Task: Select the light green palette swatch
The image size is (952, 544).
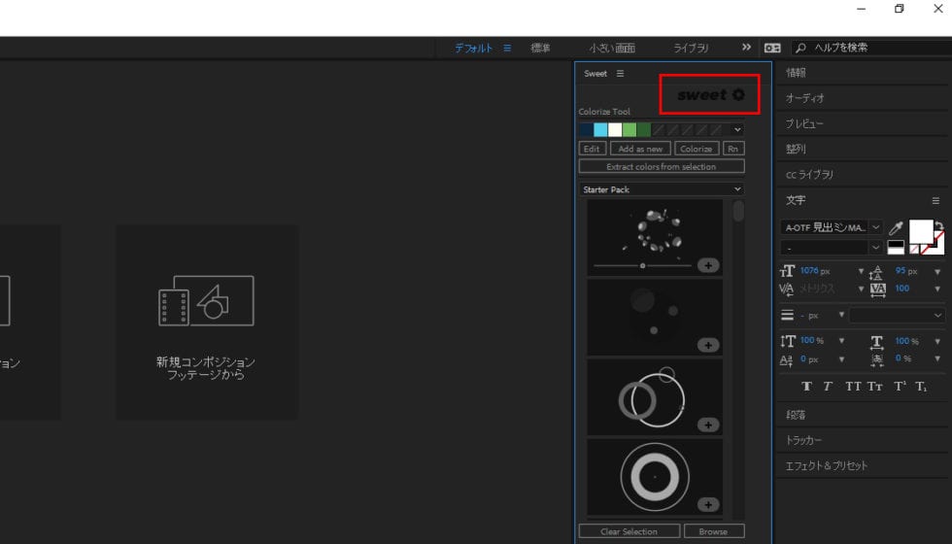Action: pyautogui.click(x=629, y=129)
